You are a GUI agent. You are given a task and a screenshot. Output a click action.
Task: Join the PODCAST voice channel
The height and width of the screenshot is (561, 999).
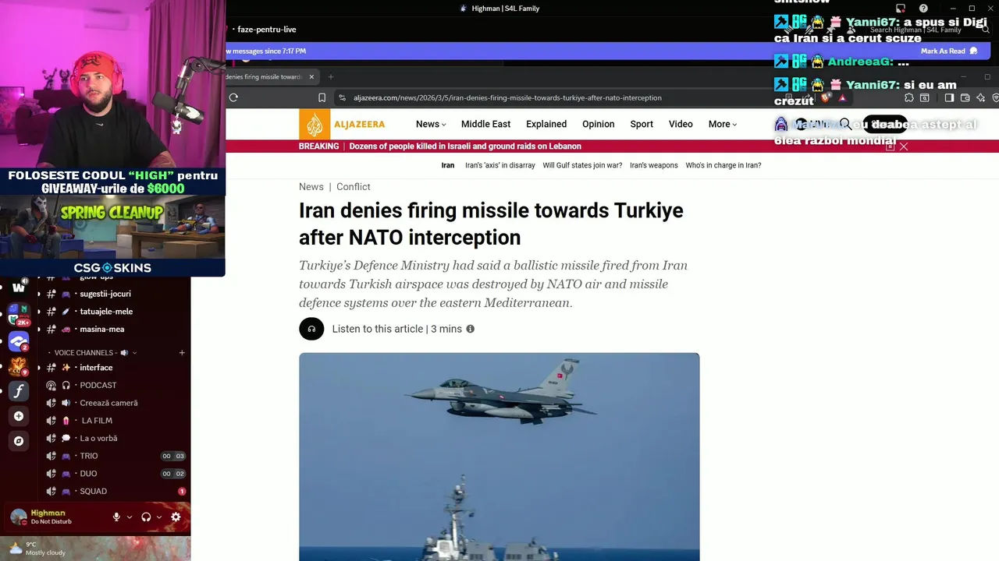[x=98, y=385]
